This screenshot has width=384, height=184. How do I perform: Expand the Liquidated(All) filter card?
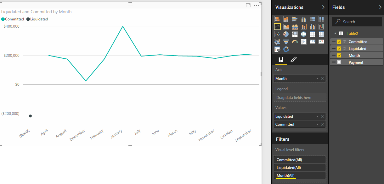pos(299,168)
